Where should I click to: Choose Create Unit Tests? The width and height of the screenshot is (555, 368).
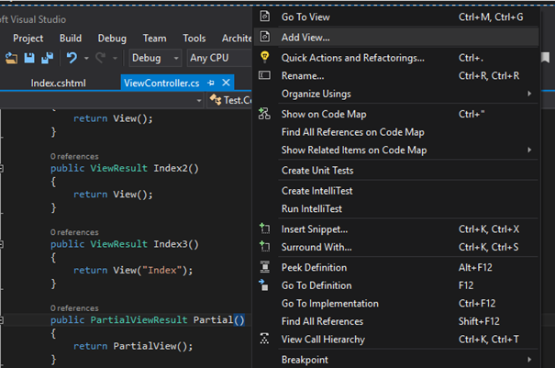pos(396,171)
